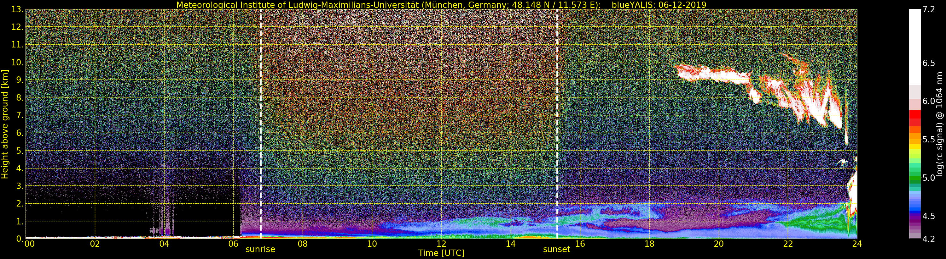946x259 pixels.
Task: Click the time axis tick label 12
Action: click(441, 244)
